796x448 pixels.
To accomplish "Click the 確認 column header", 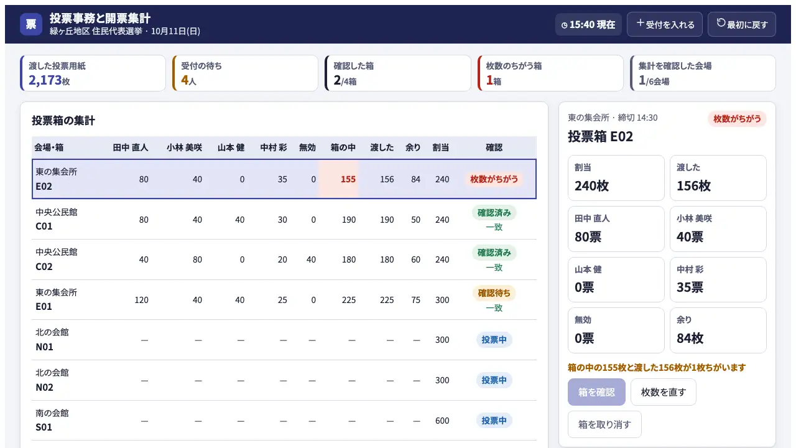I will [x=494, y=147].
